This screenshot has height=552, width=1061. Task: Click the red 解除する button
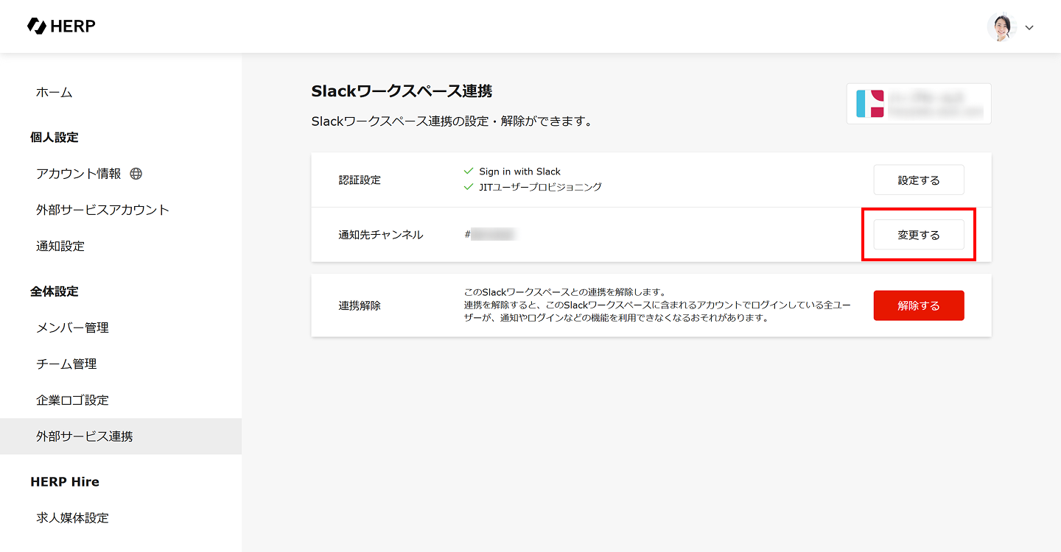coord(919,305)
